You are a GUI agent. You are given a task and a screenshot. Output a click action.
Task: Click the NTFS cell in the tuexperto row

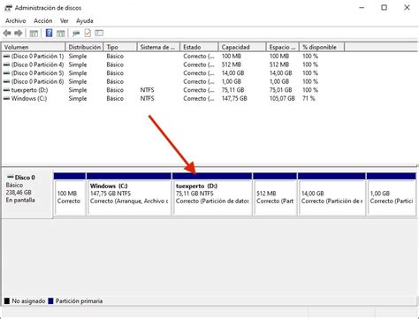click(x=147, y=90)
